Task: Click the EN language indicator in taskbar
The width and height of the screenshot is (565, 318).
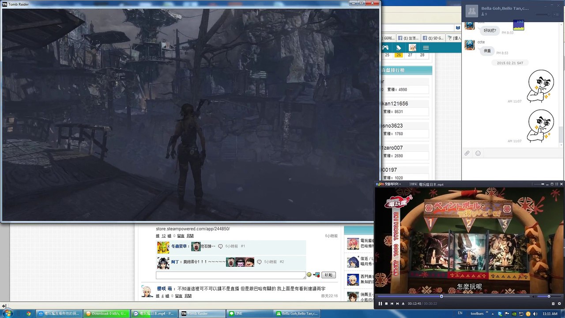Action: point(460,313)
